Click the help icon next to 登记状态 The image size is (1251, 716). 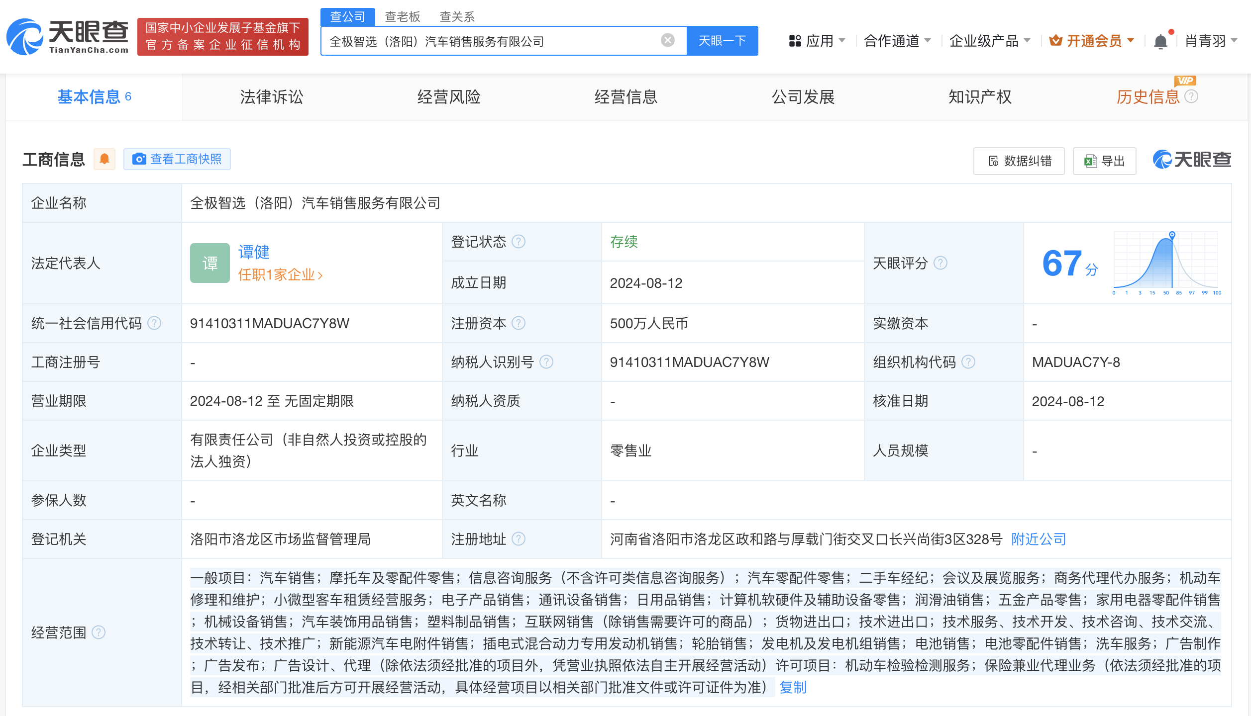[x=519, y=242]
